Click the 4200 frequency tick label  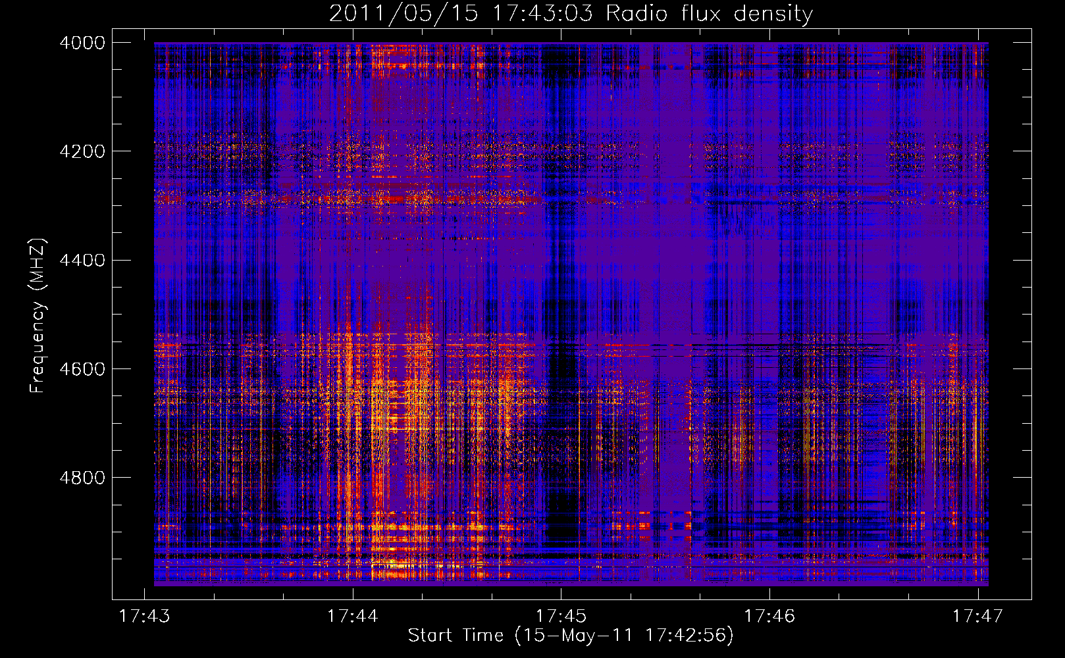82,151
